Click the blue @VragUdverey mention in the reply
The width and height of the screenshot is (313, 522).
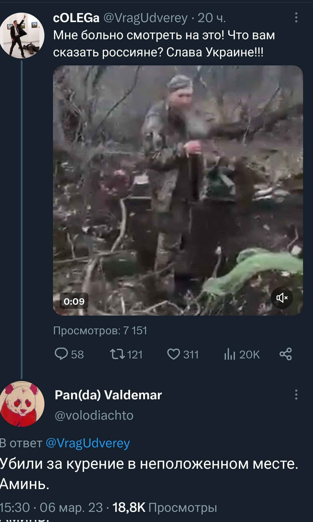pos(88,443)
